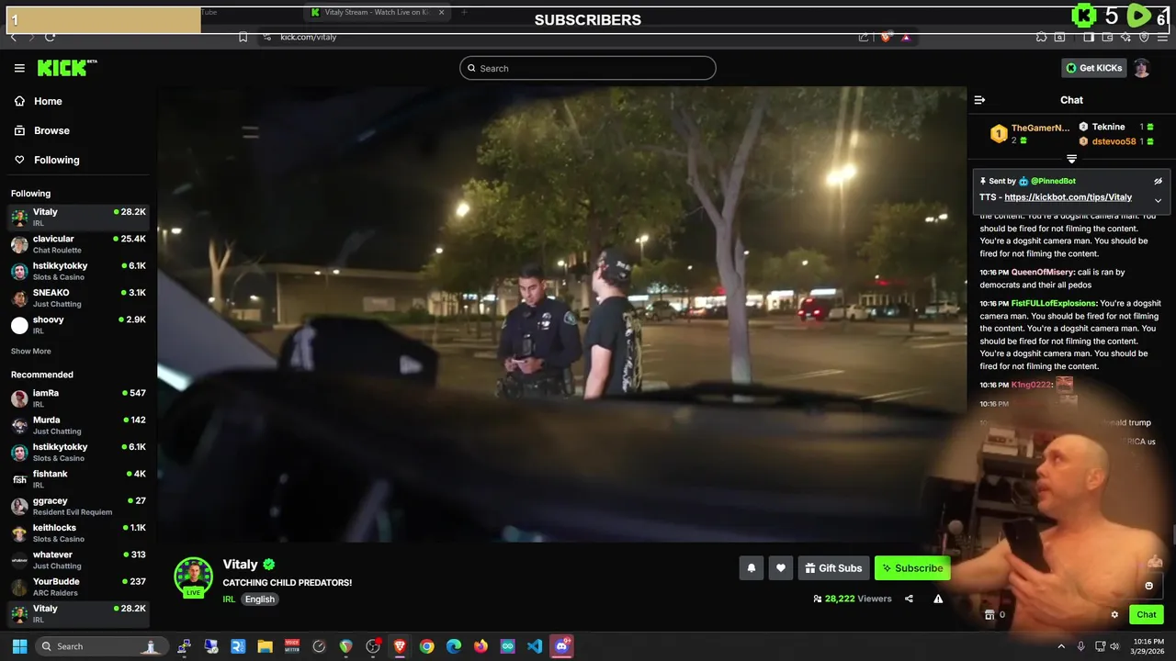Open the kickbot.com/tips/Vitaly link
The height and width of the screenshot is (661, 1176).
point(1069,197)
